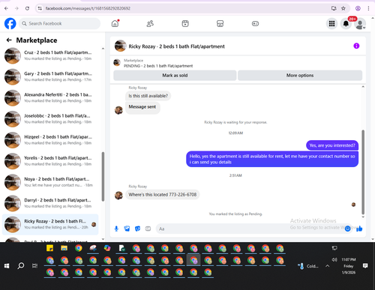Open the Chrome three-dot menu

(x=368, y=8)
